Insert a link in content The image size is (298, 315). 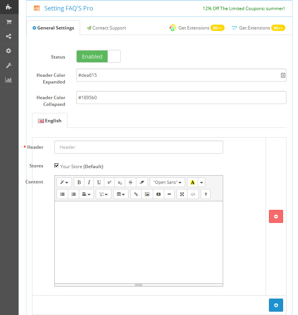coord(136,194)
